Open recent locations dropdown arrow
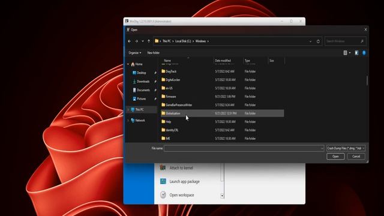 pos(143,41)
